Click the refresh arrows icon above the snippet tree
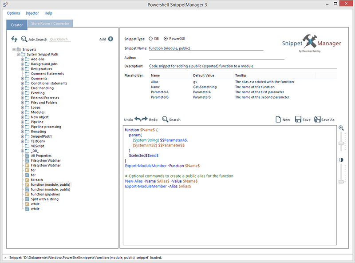This screenshot has width=355, height=263. tap(14, 39)
